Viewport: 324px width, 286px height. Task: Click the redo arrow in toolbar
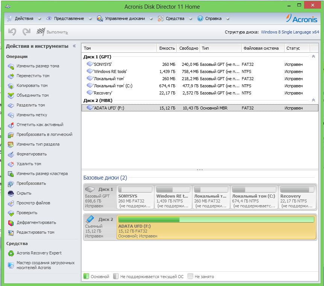[26, 32]
